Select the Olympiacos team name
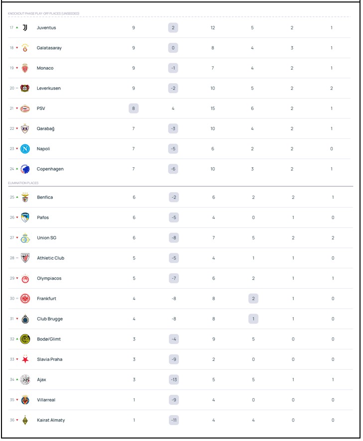The image size is (363, 441). tap(49, 279)
